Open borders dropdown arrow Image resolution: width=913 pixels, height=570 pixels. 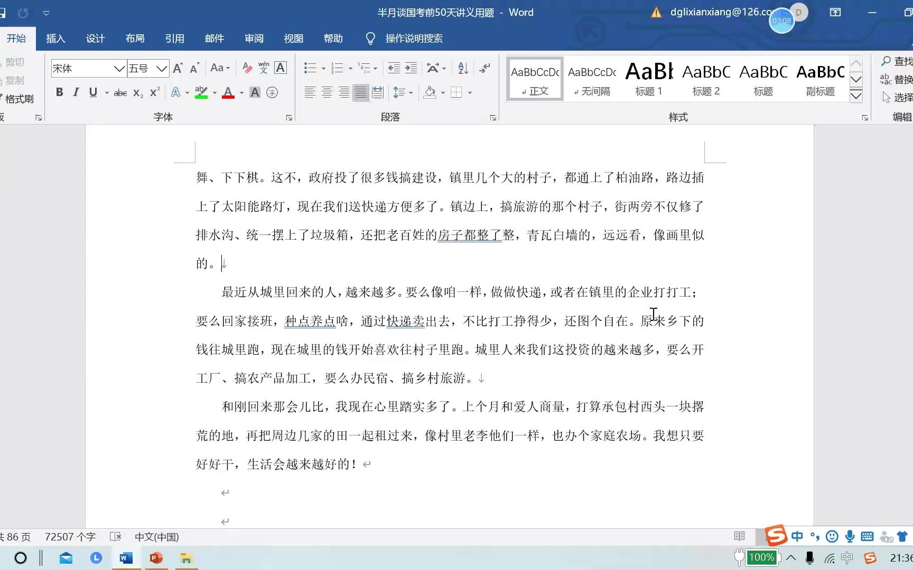point(470,93)
